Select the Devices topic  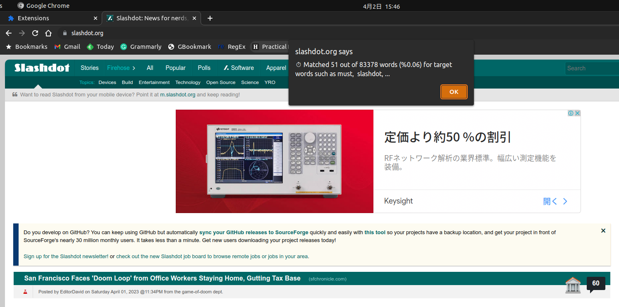tap(108, 82)
